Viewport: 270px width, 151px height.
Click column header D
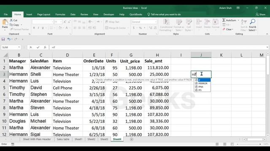point(67,55)
